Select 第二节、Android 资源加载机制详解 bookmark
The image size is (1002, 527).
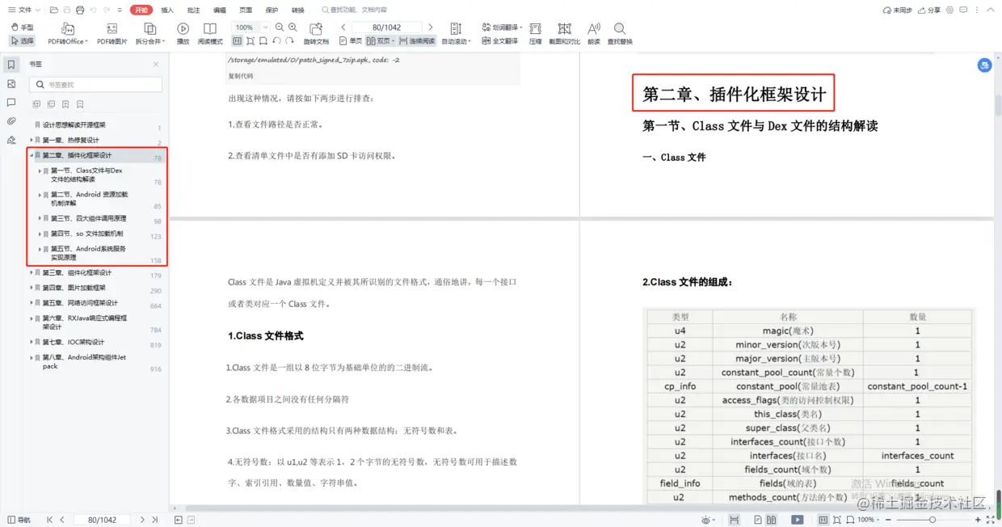point(89,199)
